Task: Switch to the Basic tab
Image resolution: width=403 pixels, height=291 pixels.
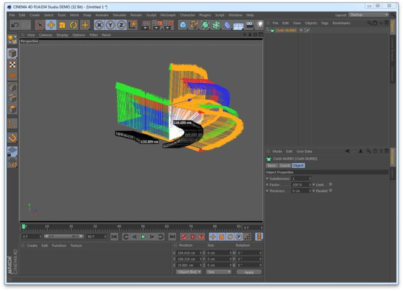Action: (x=271, y=166)
